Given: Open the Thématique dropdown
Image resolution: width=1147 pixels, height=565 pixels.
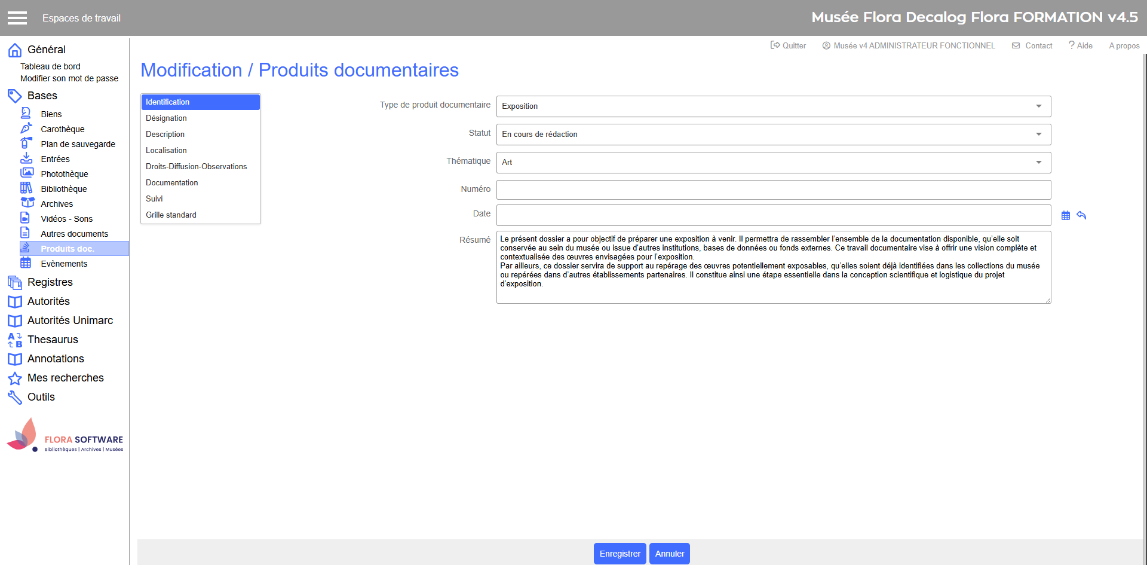Looking at the screenshot, I should tap(773, 163).
